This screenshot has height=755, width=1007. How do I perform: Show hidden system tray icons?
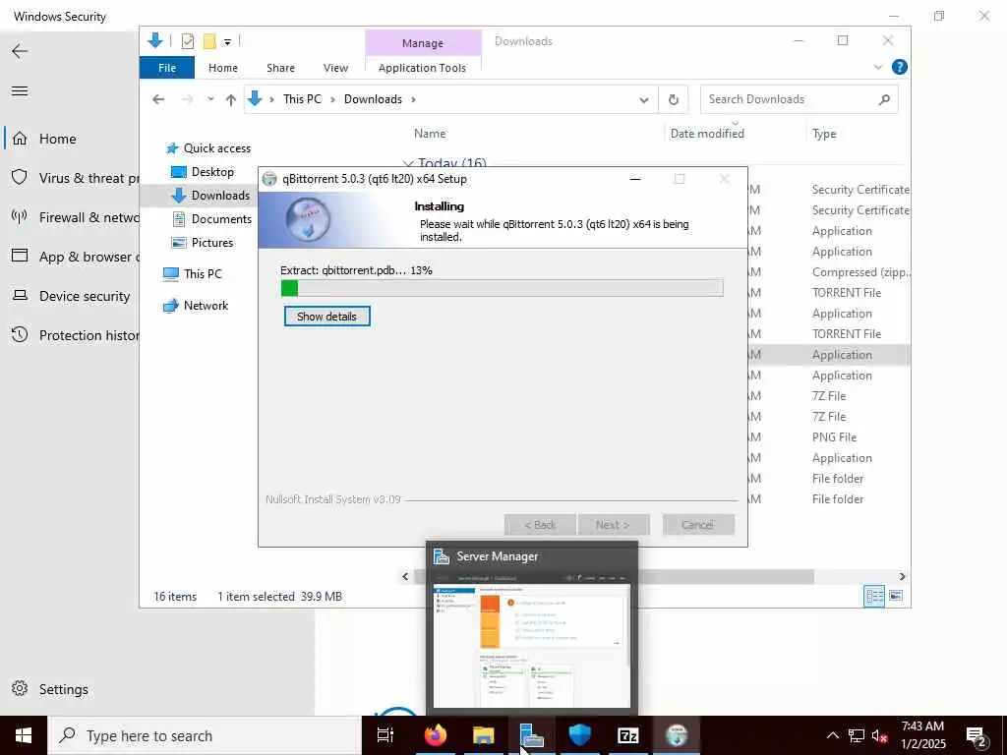(832, 735)
